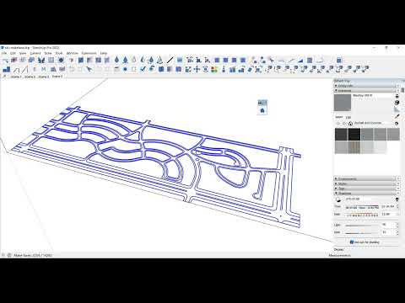Toggle the Show/Hide Shadows button
This screenshot has width=405, height=303.
pyautogui.click(x=338, y=199)
